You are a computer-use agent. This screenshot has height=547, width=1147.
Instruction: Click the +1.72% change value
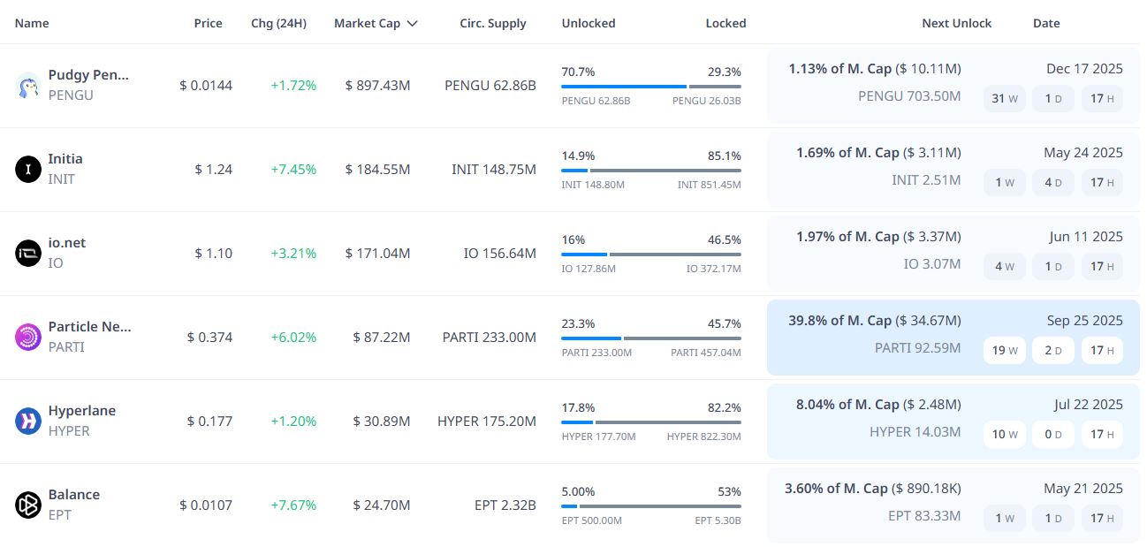pos(293,86)
